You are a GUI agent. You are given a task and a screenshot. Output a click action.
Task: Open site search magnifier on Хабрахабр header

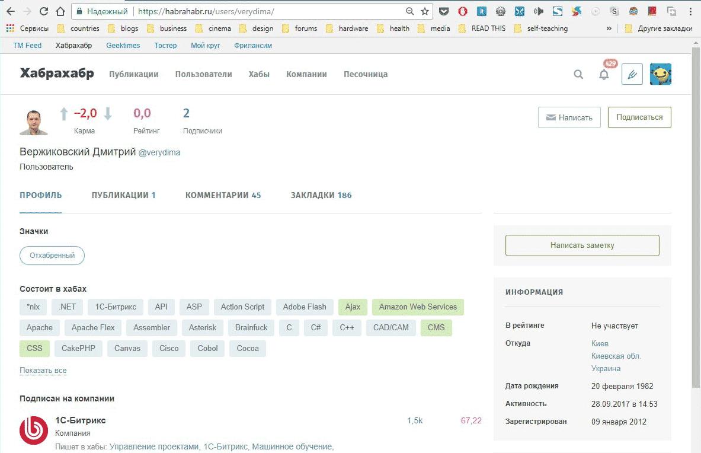coord(578,74)
